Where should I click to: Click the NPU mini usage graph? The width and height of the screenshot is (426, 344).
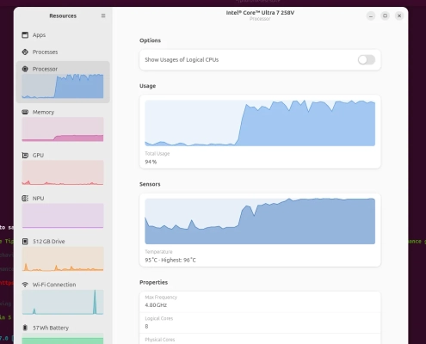click(63, 216)
